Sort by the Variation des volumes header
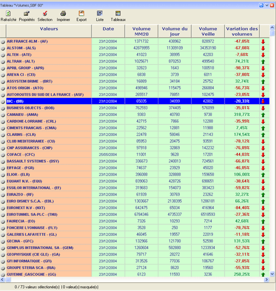This screenshot has height=291, width=276. 242,31
